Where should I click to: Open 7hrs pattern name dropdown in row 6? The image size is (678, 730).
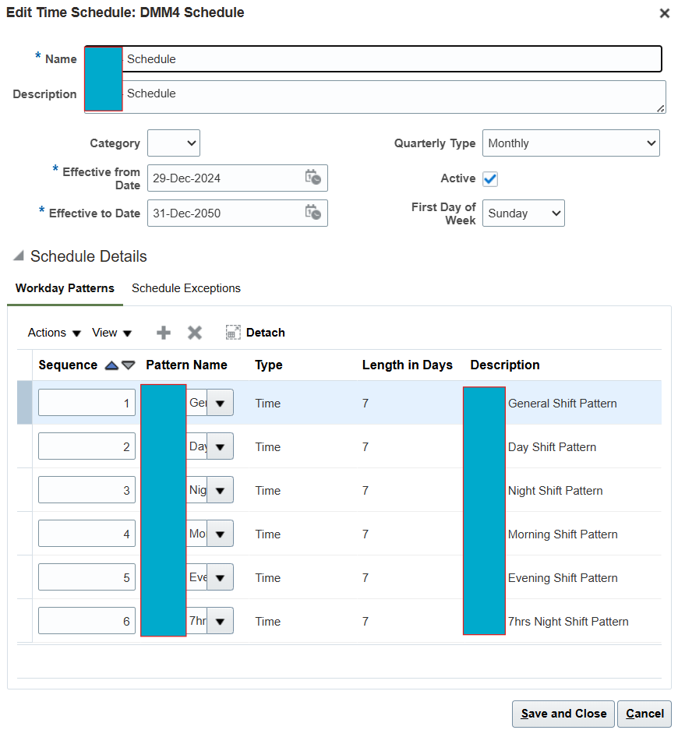(x=221, y=621)
